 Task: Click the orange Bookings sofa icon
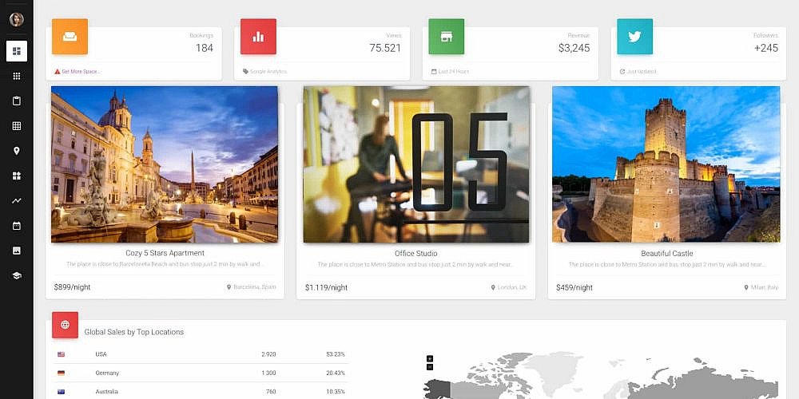(70, 37)
